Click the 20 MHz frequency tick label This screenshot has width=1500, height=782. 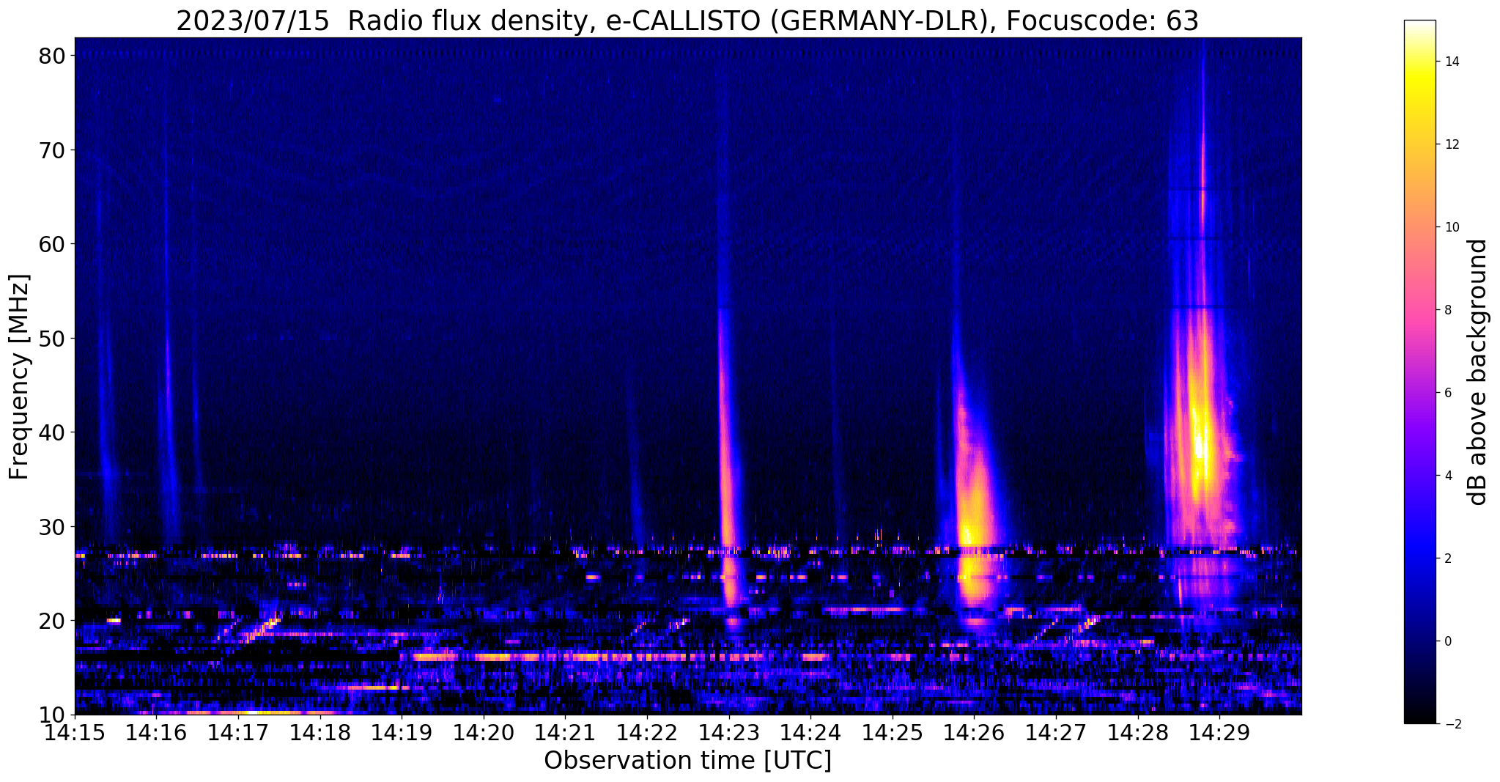(x=53, y=621)
